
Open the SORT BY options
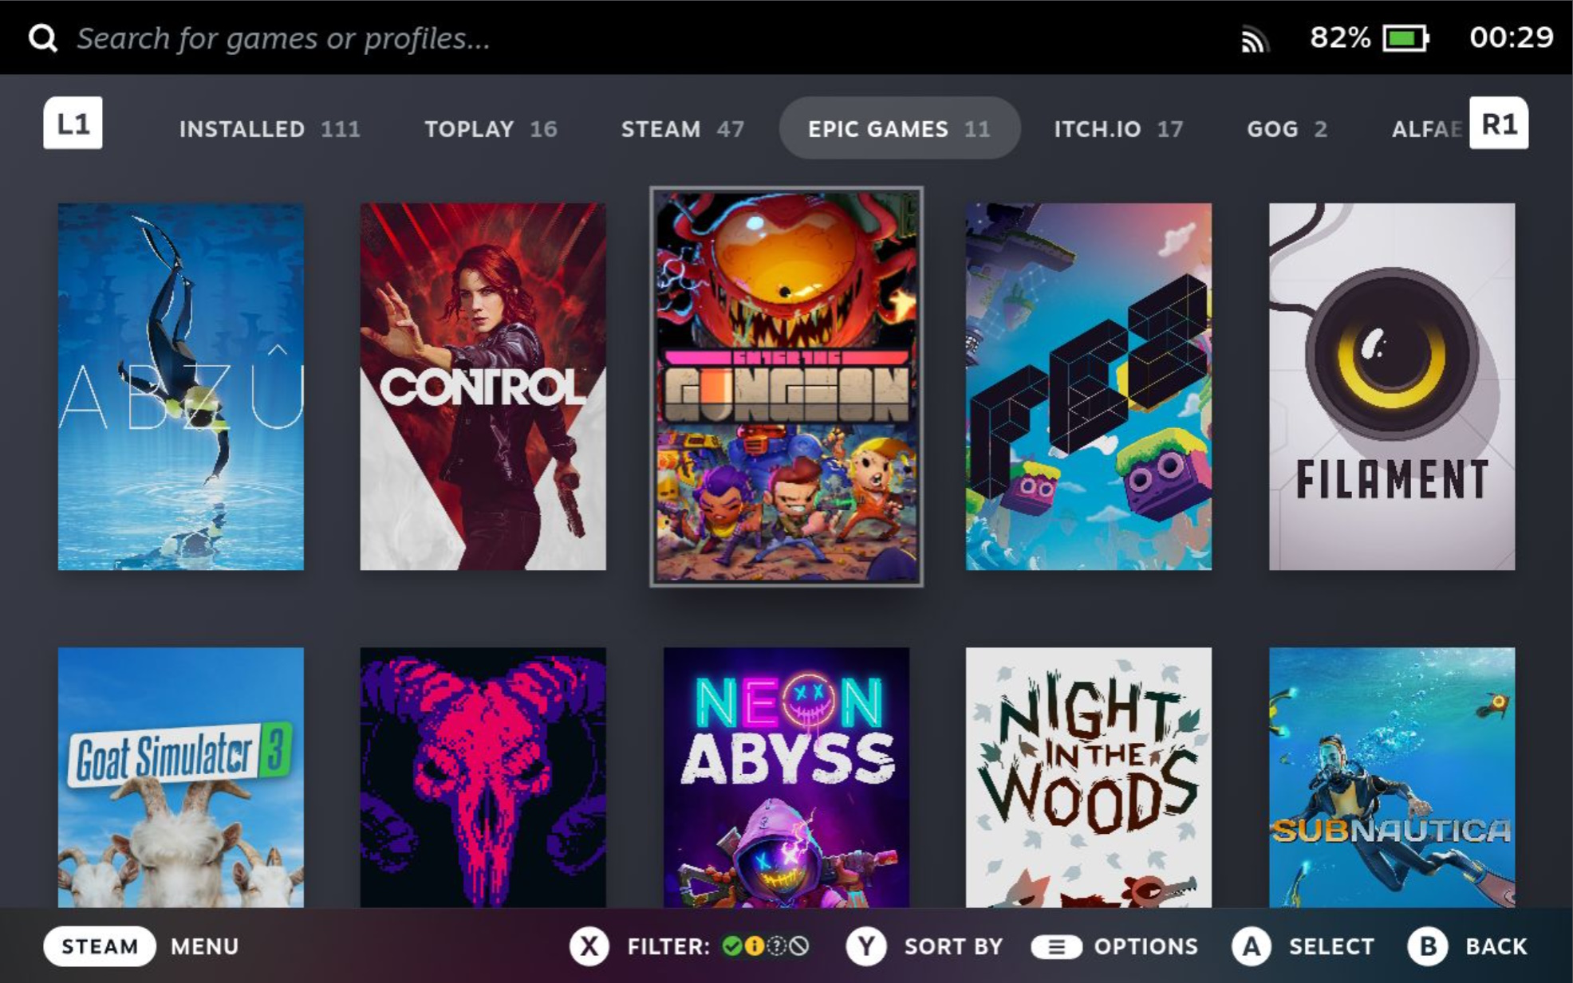[953, 946]
